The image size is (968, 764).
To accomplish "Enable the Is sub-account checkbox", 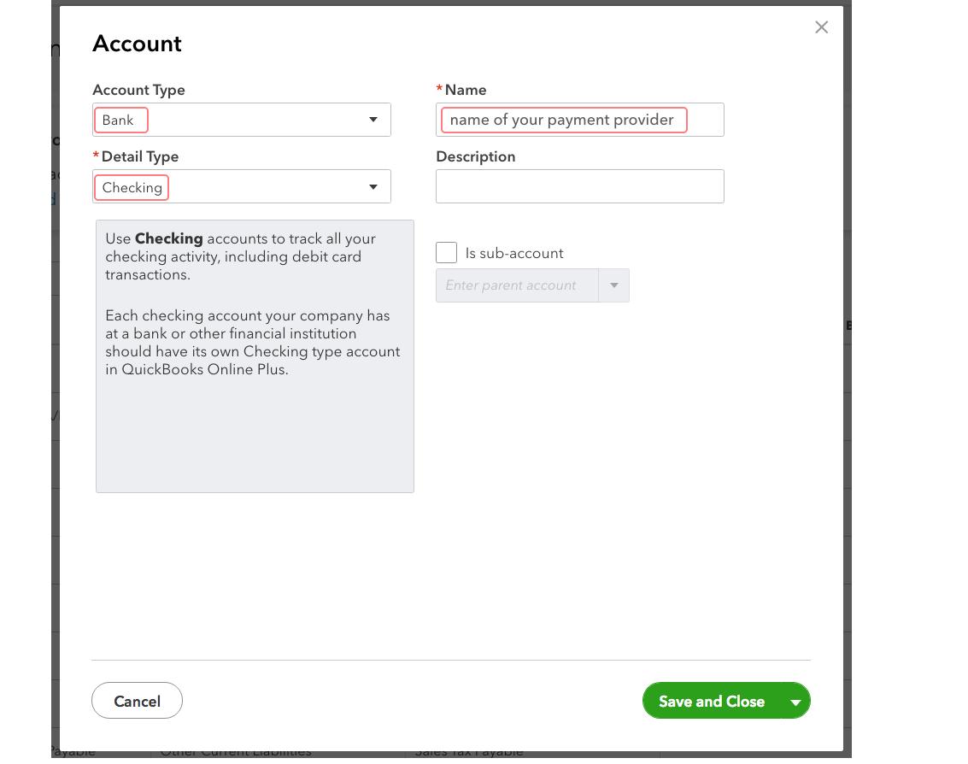I will [x=446, y=253].
